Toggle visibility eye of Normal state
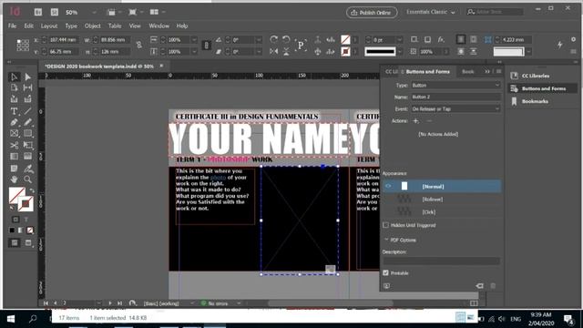583x328 pixels. pyautogui.click(x=388, y=186)
